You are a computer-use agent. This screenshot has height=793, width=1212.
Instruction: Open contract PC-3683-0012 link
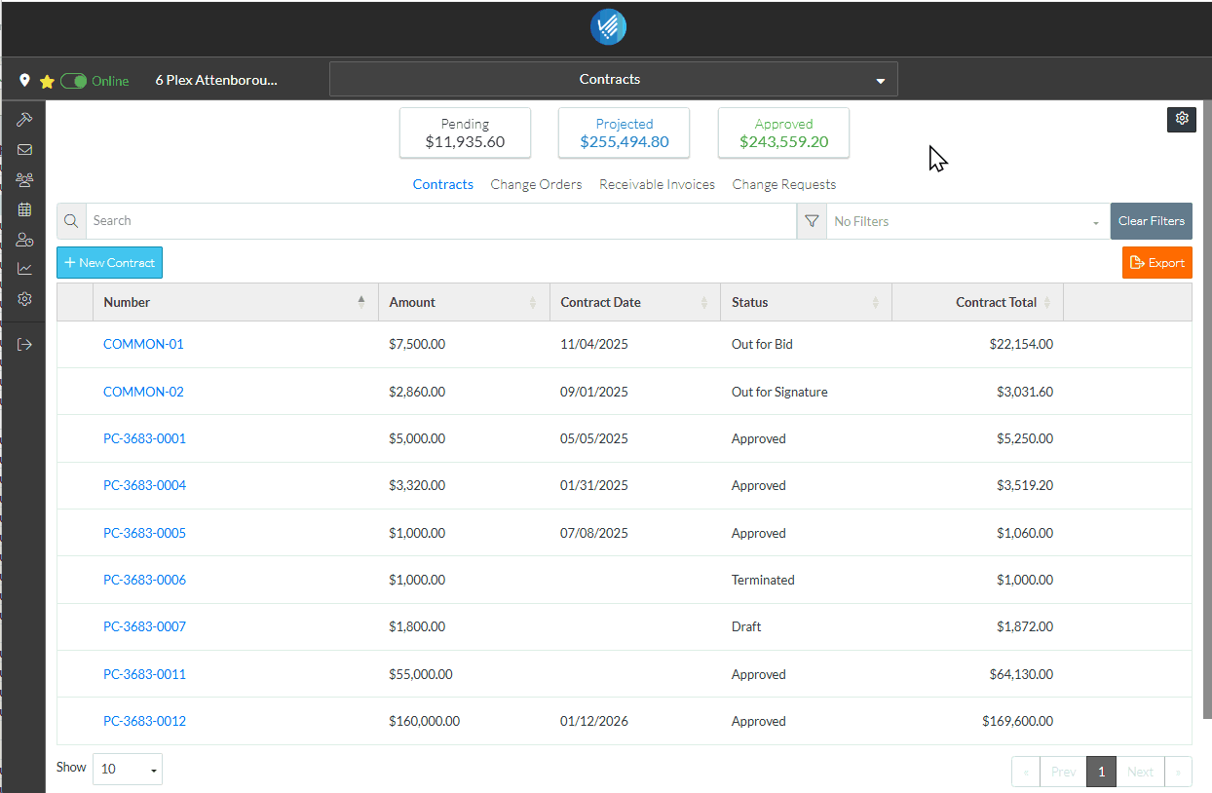click(x=144, y=721)
